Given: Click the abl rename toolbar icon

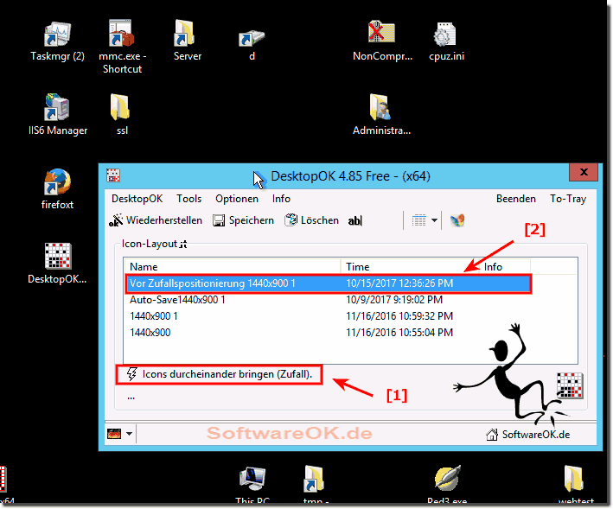Looking at the screenshot, I should pos(355,220).
